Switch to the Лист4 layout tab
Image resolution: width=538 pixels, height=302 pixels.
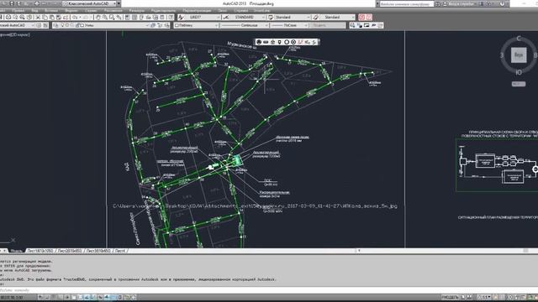[119, 251]
